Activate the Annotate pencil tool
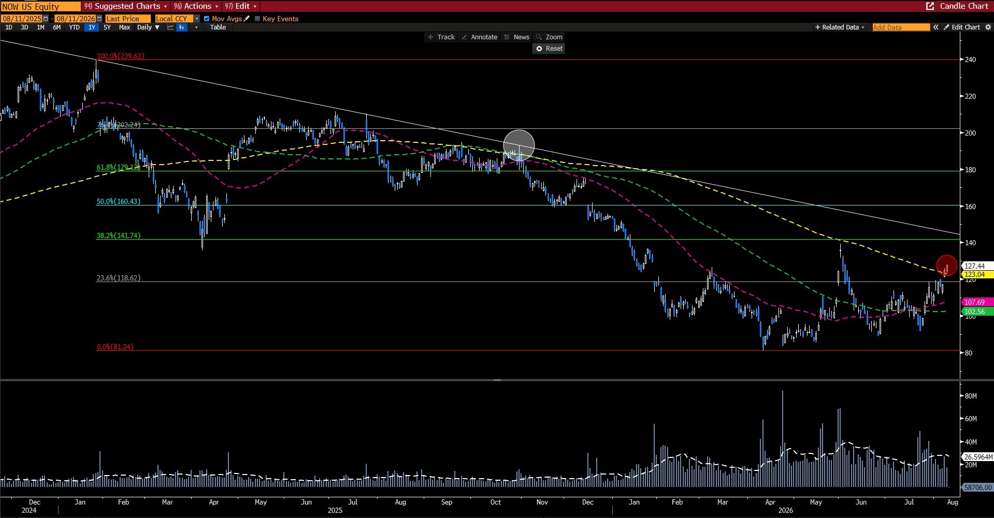The width and height of the screenshot is (994, 518). click(x=480, y=37)
